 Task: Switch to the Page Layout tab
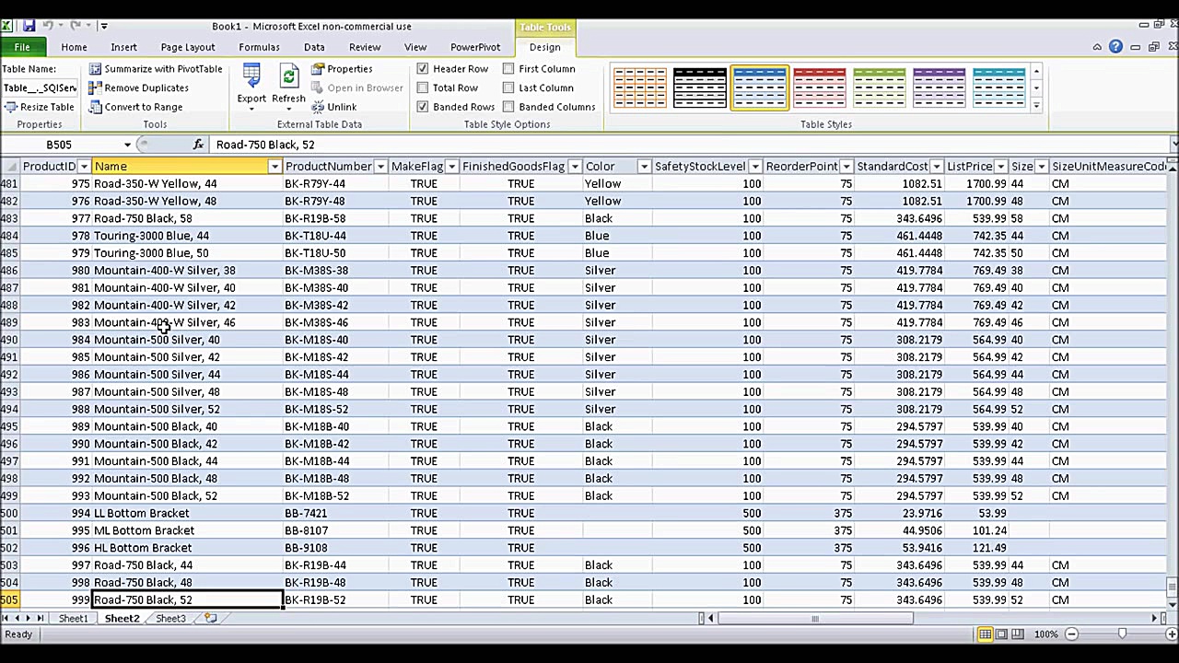(187, 47)
